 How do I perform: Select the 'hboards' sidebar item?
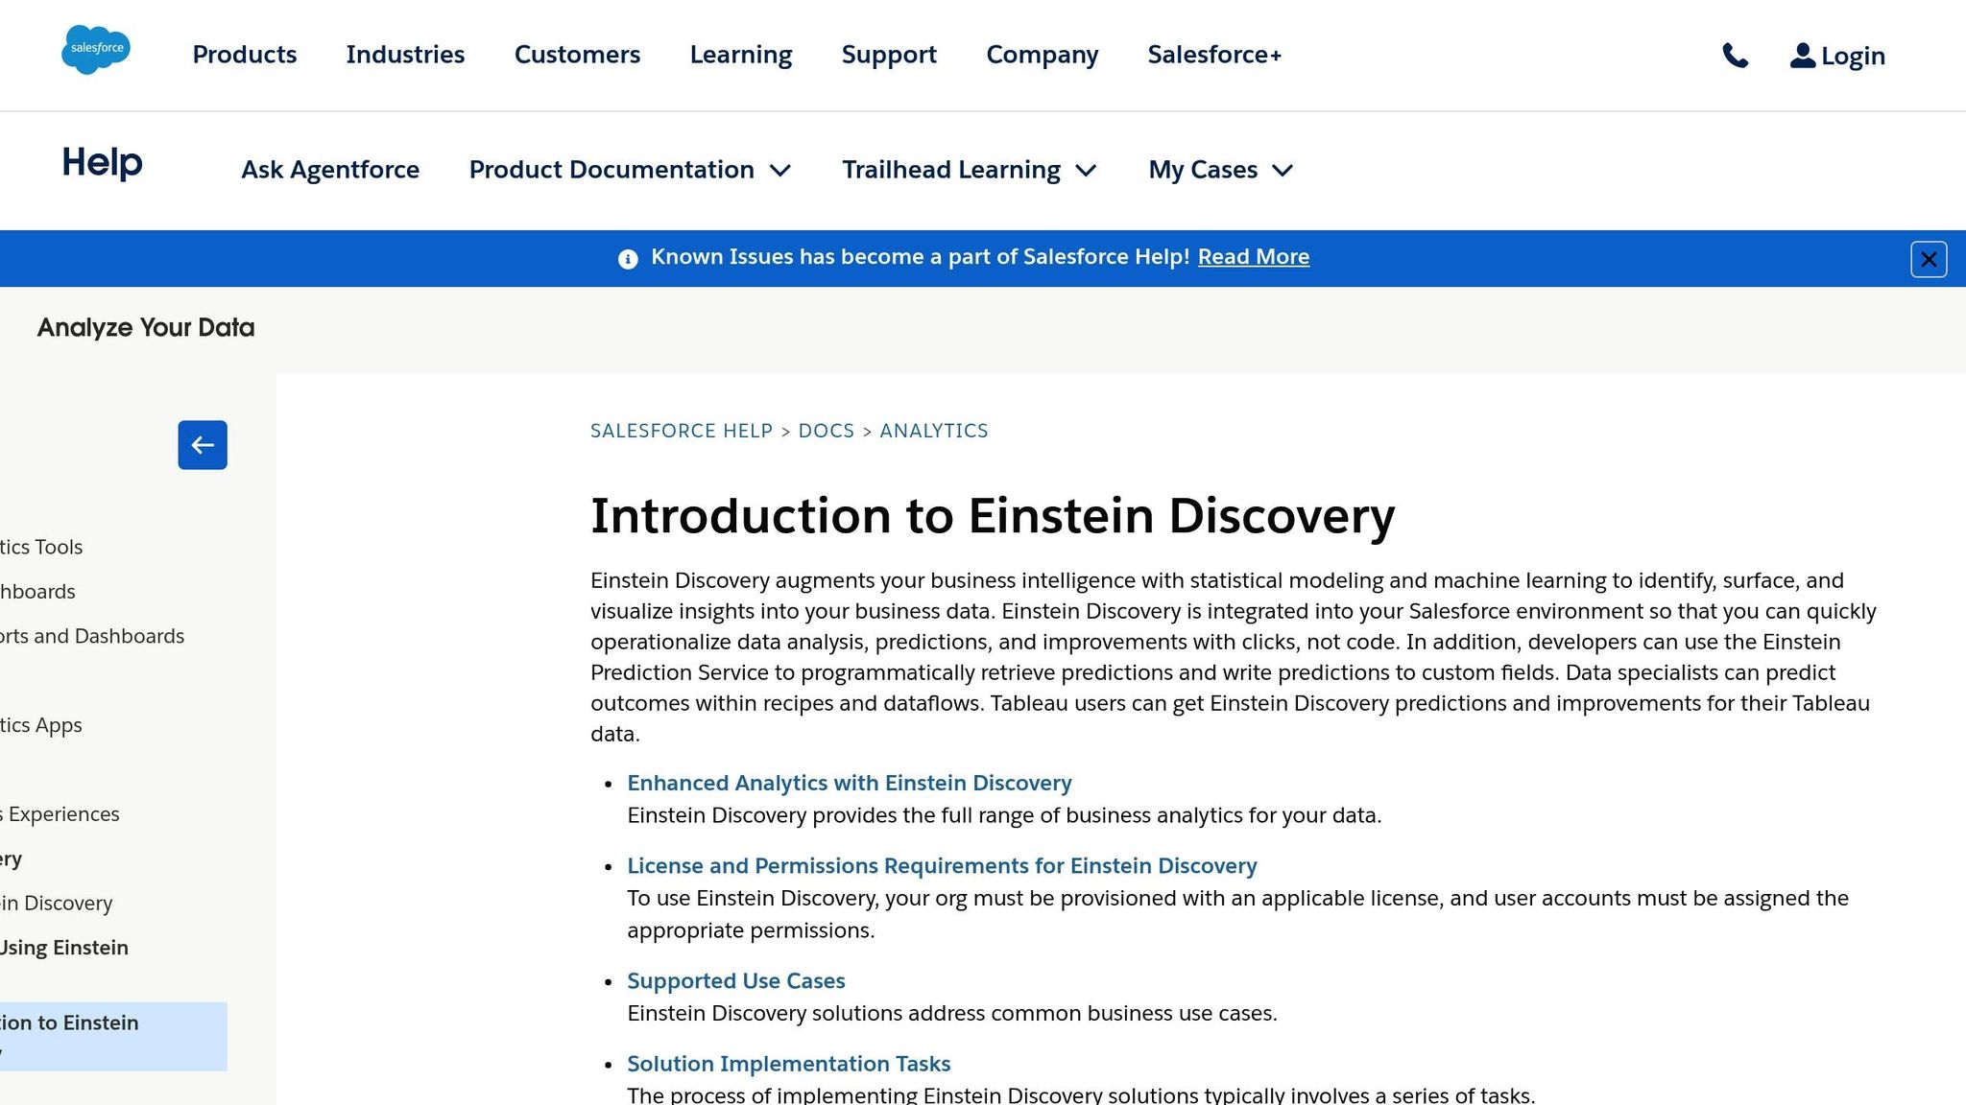coord(37,591)
